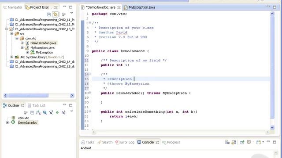Expand DemoJavadoc in the Outline
Screen dimensions: 282x158
pyautogui.click(x=7, y=122)
